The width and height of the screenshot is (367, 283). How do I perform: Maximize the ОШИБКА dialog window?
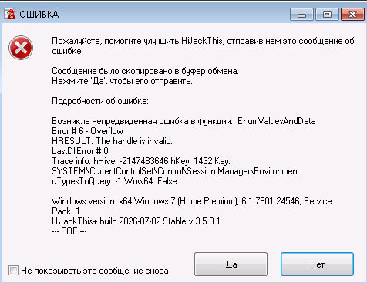pos(327,14)
